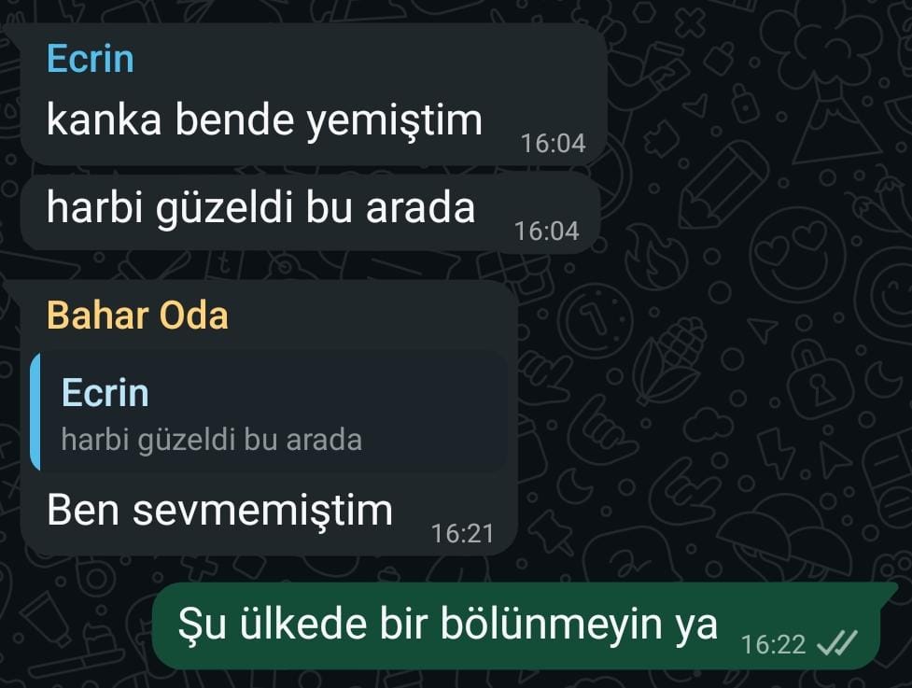Select the 'Ben sevmemiştim' message text
This screenshot has width=912, height=688.
pos(220,510)
